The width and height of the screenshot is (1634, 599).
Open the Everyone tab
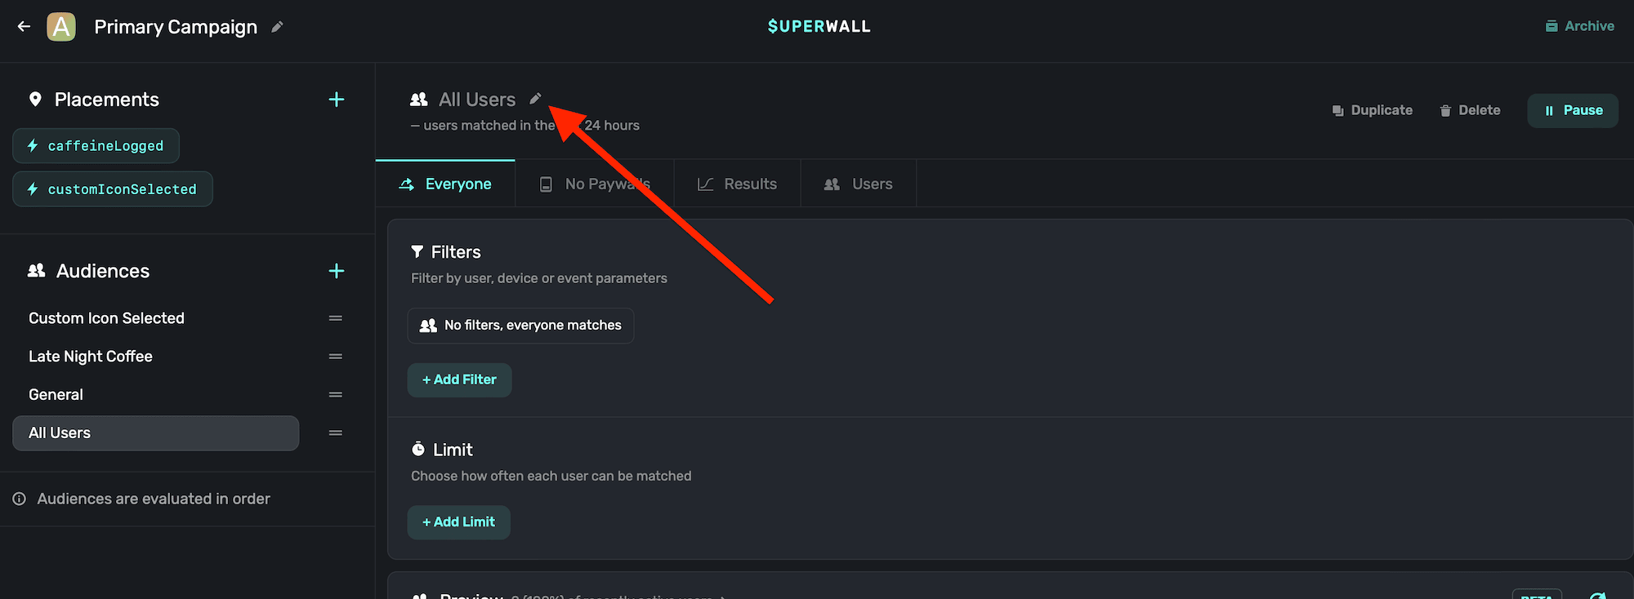pyautogui.click(x=445, y=184)
